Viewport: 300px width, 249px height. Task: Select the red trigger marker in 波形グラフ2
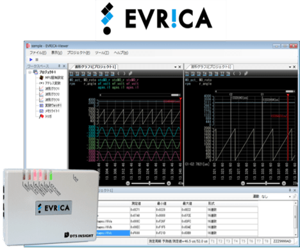pyautogui.click(x=288, y=95)
